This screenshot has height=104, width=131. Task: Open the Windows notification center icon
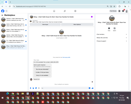coord(128,98)
